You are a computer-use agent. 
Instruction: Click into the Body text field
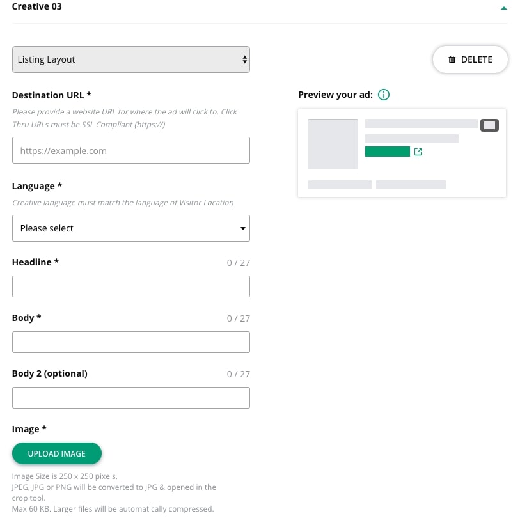coord(131,342)
